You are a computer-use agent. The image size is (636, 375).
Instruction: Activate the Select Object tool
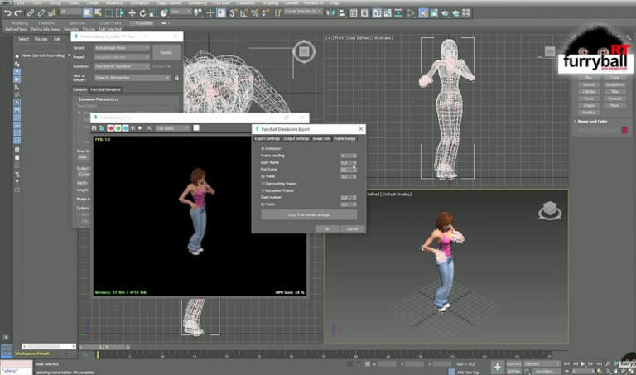pyautogui.click(x=88, y=13)
